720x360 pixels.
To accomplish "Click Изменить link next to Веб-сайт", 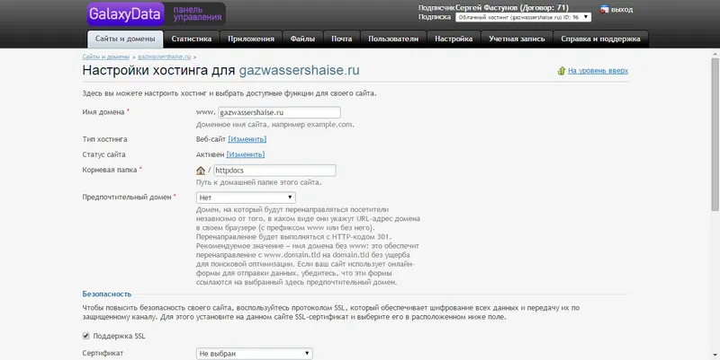I will pos(247,139).
